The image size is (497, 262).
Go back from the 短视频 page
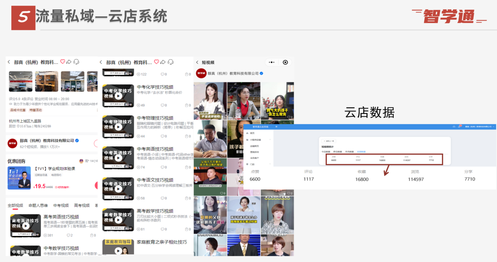pyautogui.click(x=197, y=62)
